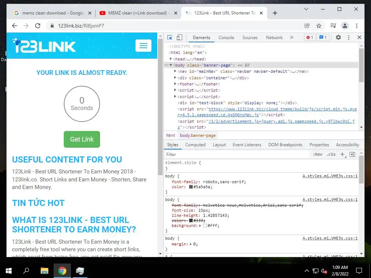Expand the footer node

click(x=175, y=84)
